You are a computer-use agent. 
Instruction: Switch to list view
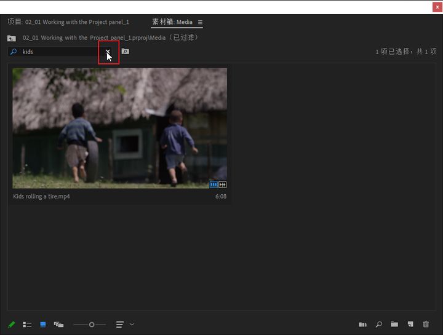coord(27,325)
